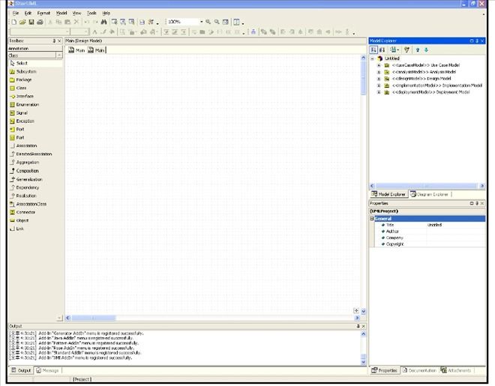Click the Model Explorer horizontal scrollbar
This screenshot has height=386, width=495.
[427, 186]
